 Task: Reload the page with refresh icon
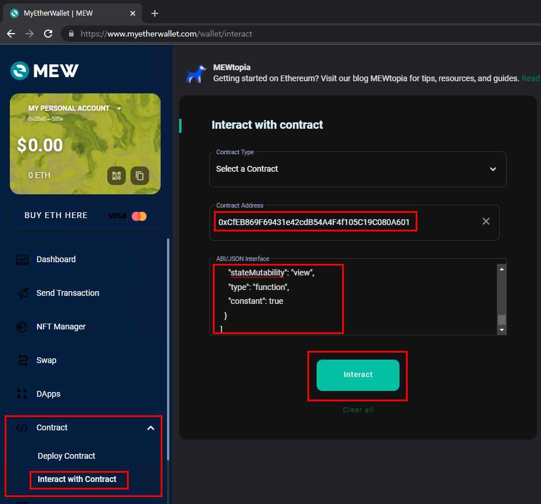[x=48, y=34]
